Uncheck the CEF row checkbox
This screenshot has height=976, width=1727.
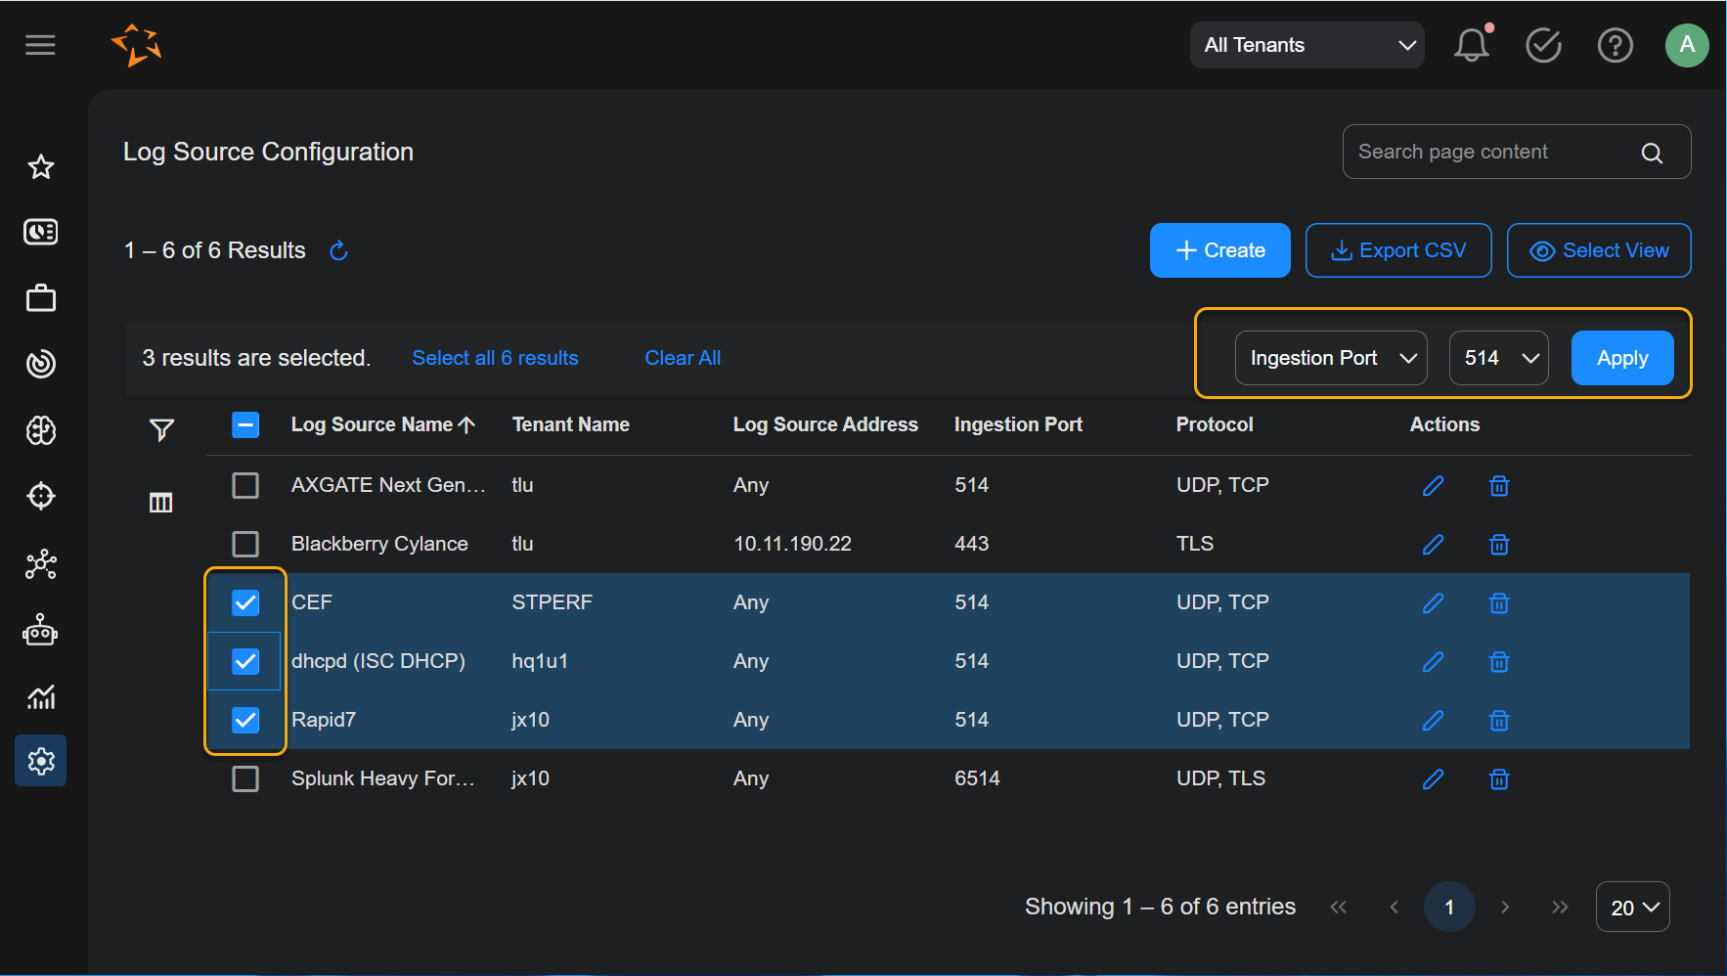click(244, 602)
